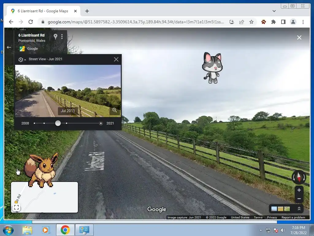Click the Street View back arrow
The height and width of the screenshot is (236, 314).
click(x=9, y=47)
